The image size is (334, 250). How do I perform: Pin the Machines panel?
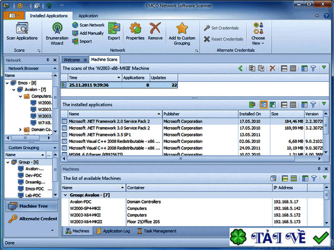point(319,169)
